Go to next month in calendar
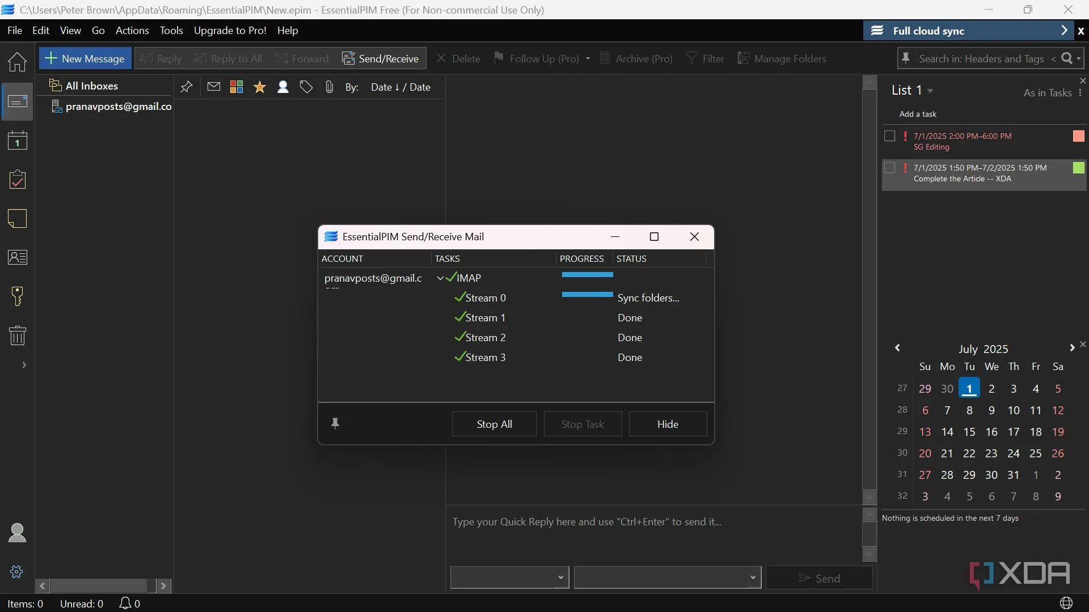This screenshot has width=1089, height=612. point(1071,348)
